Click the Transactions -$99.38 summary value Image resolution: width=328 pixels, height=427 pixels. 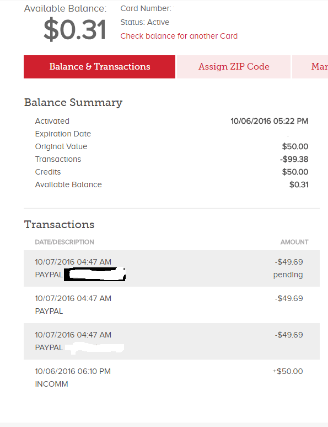pos(294,159)
